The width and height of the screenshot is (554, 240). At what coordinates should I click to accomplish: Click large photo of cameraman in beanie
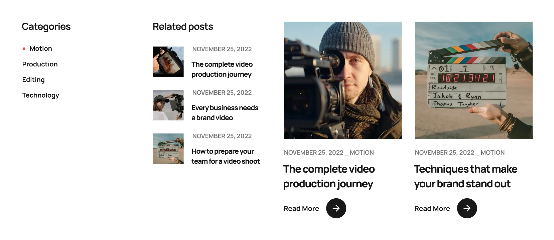point(343,80)
